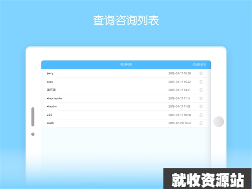
Task: Click the 查询咨询列表 heading text
Action: point(126,20)
